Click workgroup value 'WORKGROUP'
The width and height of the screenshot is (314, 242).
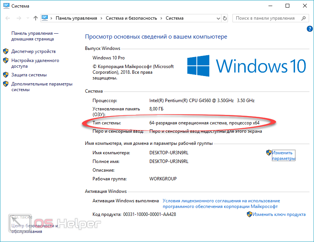(x=163, y=179)
